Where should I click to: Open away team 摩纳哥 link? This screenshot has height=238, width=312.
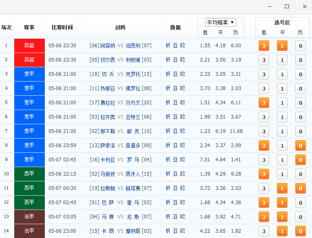(133, 231)
